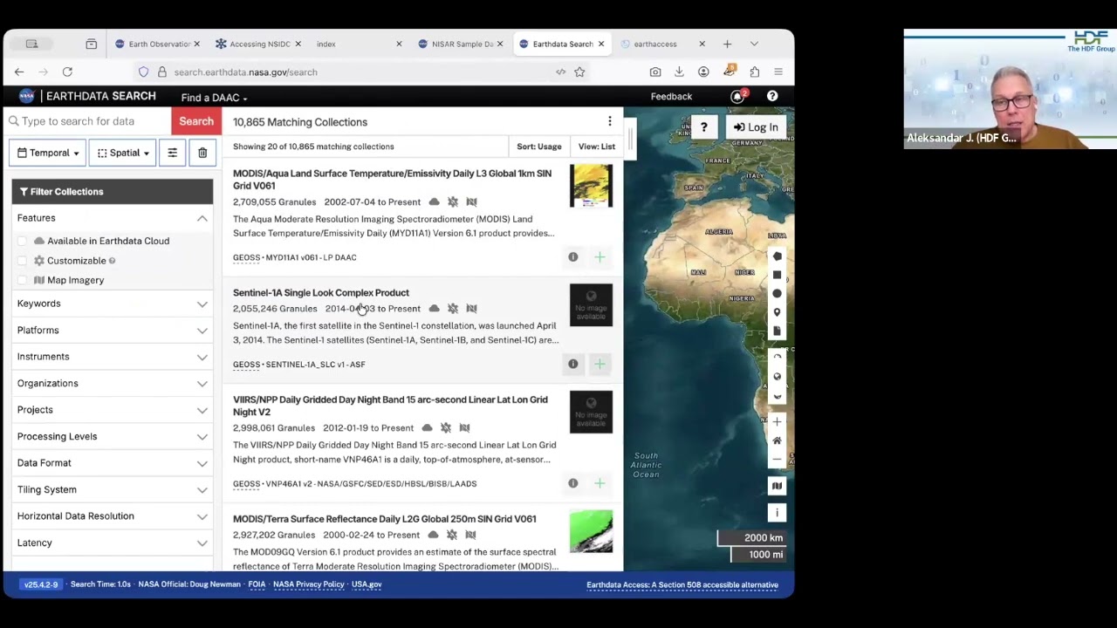The image size is (1117, 628).
Task: Select the polygon spatial drawing tool
Action: click(777, 256)
